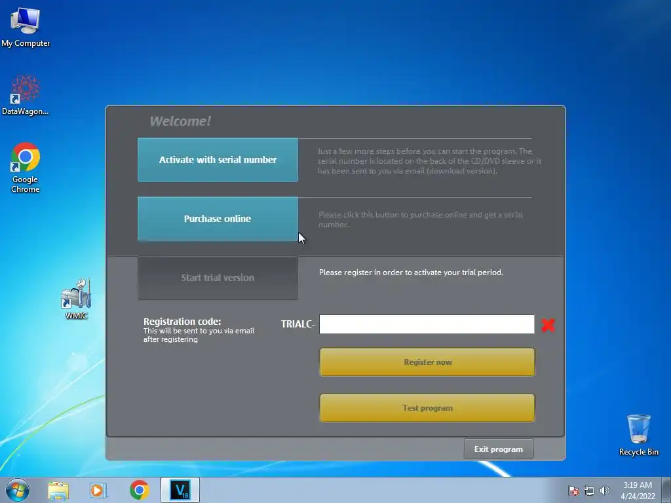The height and width of the screenshot is (503, 671).
Task: Click the Purchase online button
Action: (218, 219)
